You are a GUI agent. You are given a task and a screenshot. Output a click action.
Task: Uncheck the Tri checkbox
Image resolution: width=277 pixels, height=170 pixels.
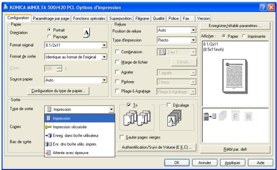(x=129, y=105)
